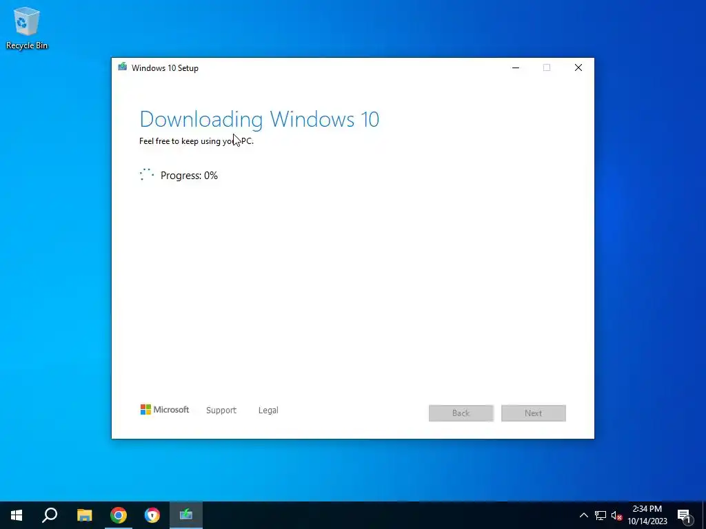Screen dimensions: 706x529
Task: Close the Windows 10 Setup window
Action: (578, 68)
